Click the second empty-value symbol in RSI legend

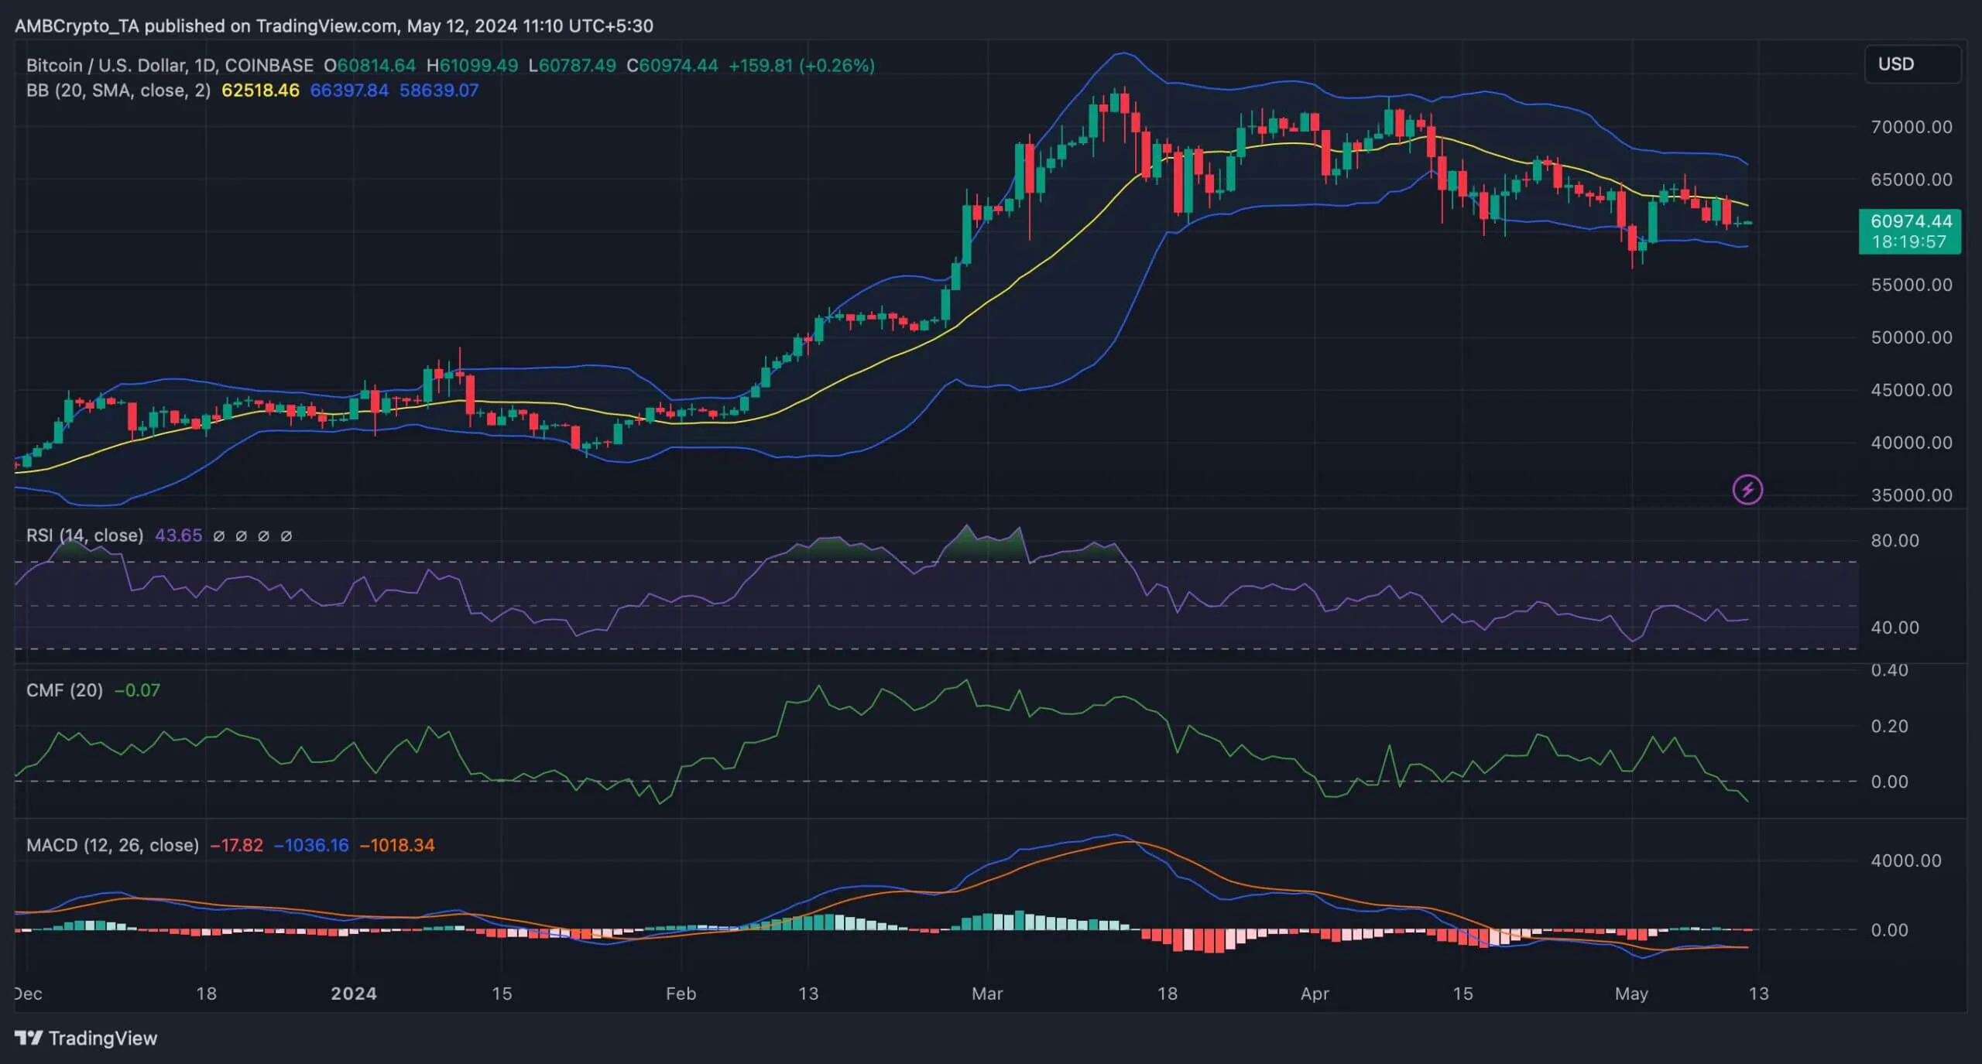tap(241, 536)
